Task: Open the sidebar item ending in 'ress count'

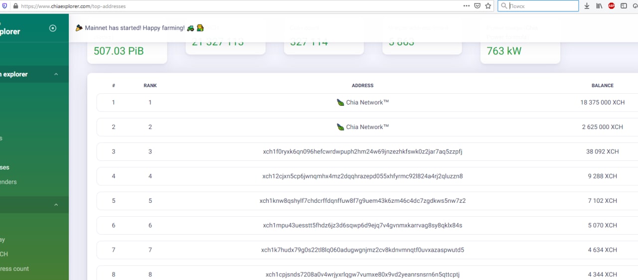Action: tap(14, 269)
